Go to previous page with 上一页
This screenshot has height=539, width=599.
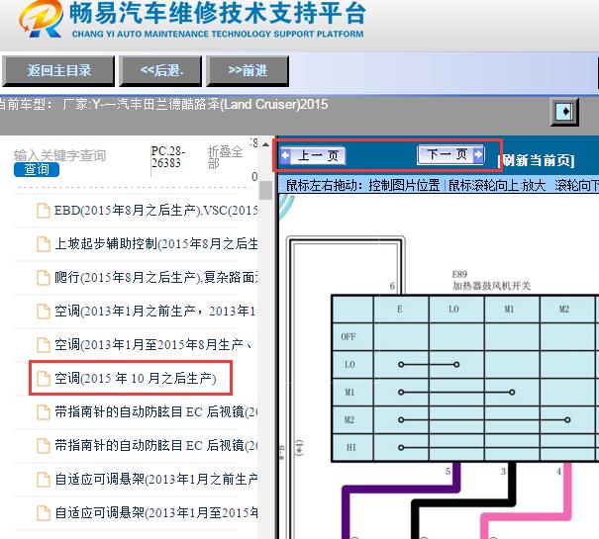pyautogui.click(x=313, y=155)
